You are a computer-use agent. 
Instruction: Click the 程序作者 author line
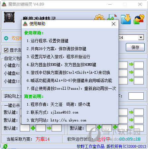(58, 104)
